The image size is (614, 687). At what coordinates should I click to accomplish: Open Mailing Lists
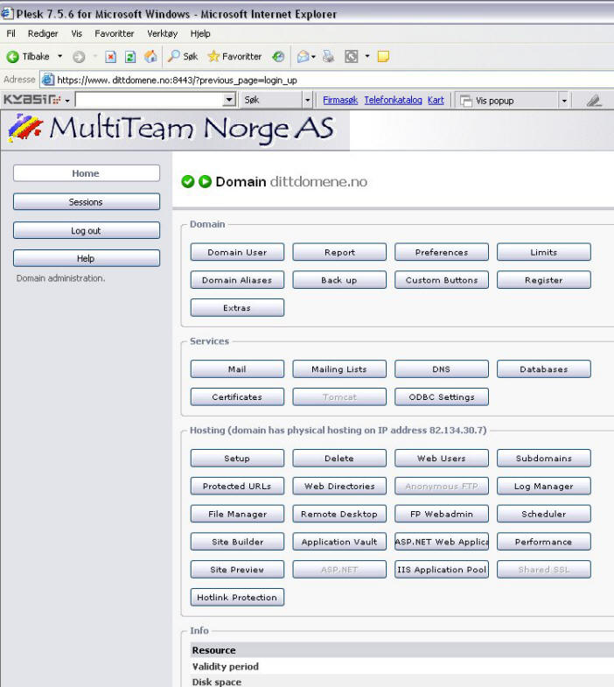point(339,369)
